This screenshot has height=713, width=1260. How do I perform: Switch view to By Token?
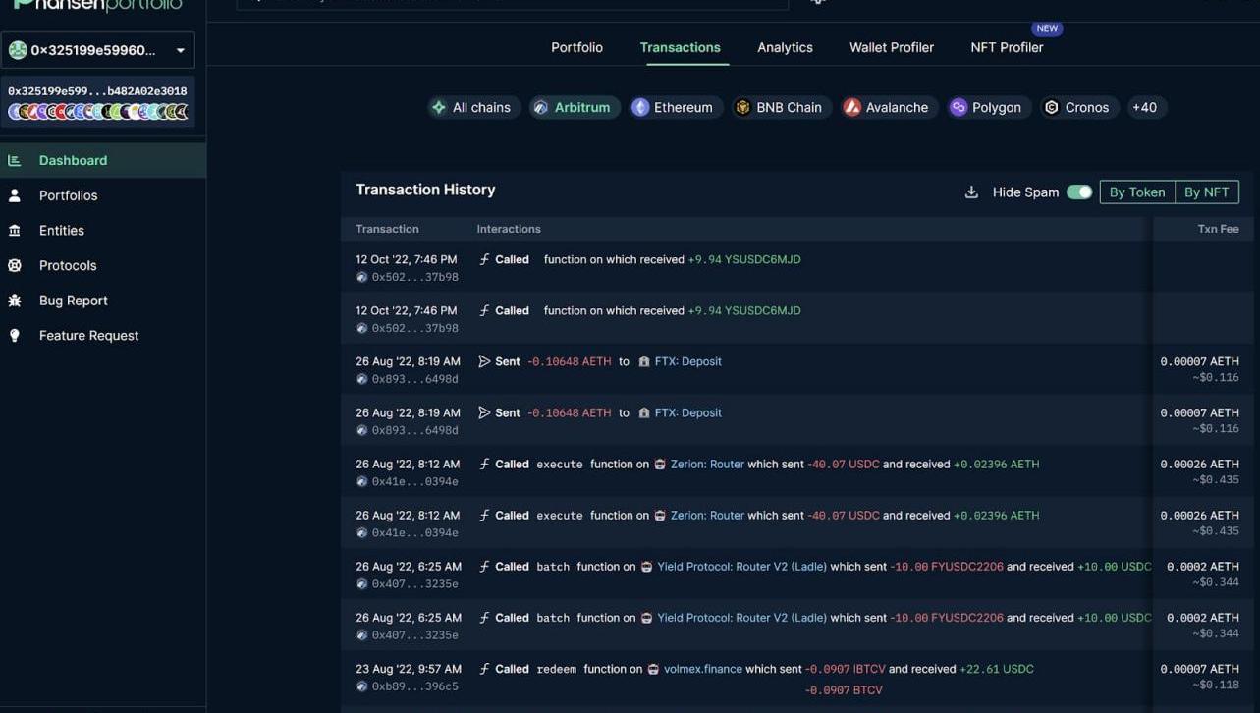coord(1136,192)
